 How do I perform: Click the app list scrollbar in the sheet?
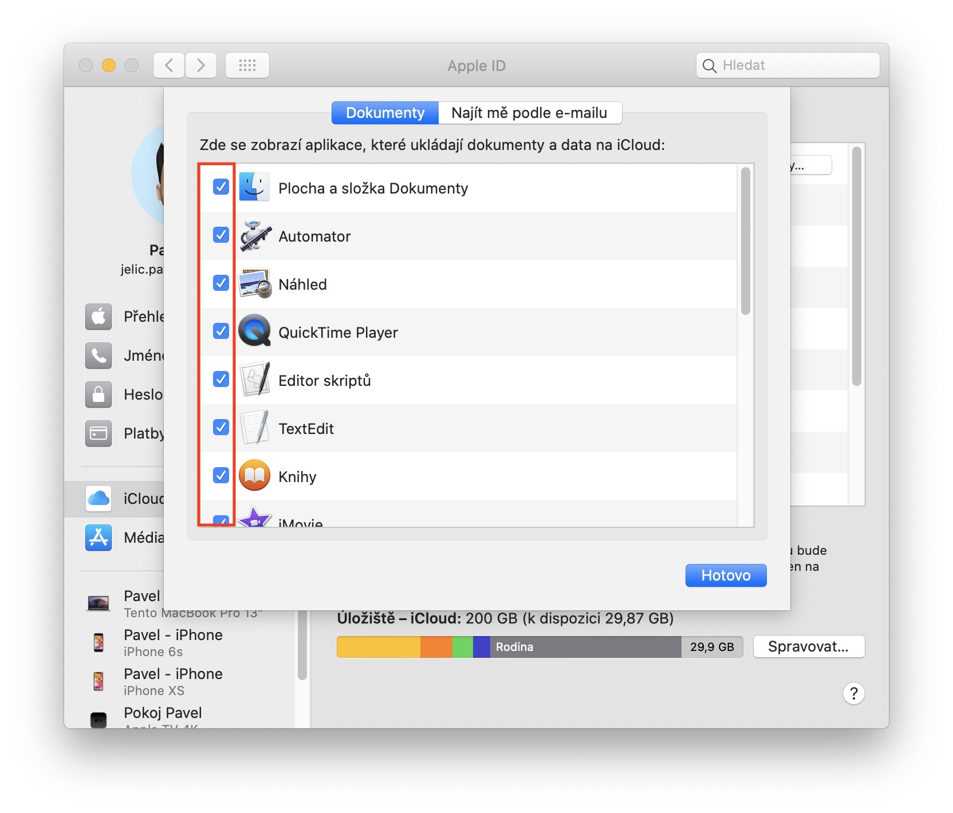click(x=745, y=240)
